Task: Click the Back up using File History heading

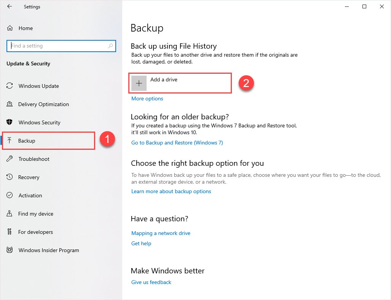Action: (x=174, y=46)
